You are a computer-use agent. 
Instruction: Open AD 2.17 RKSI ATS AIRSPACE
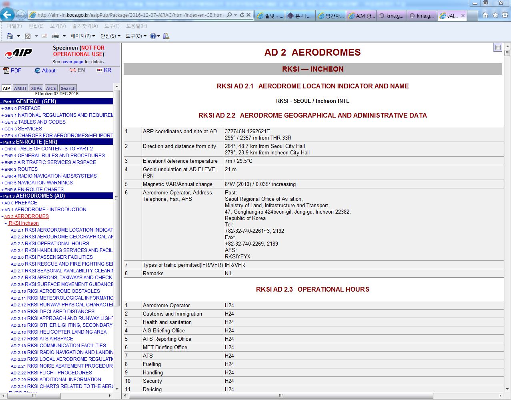click(x=42, y=339)
